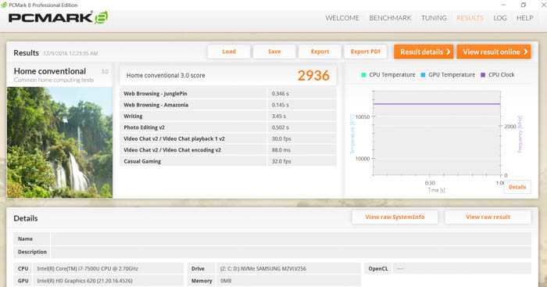Screen dimensions: 547x287
Task: Toggle GPU Temperature legend swatch
Action: 424,75
